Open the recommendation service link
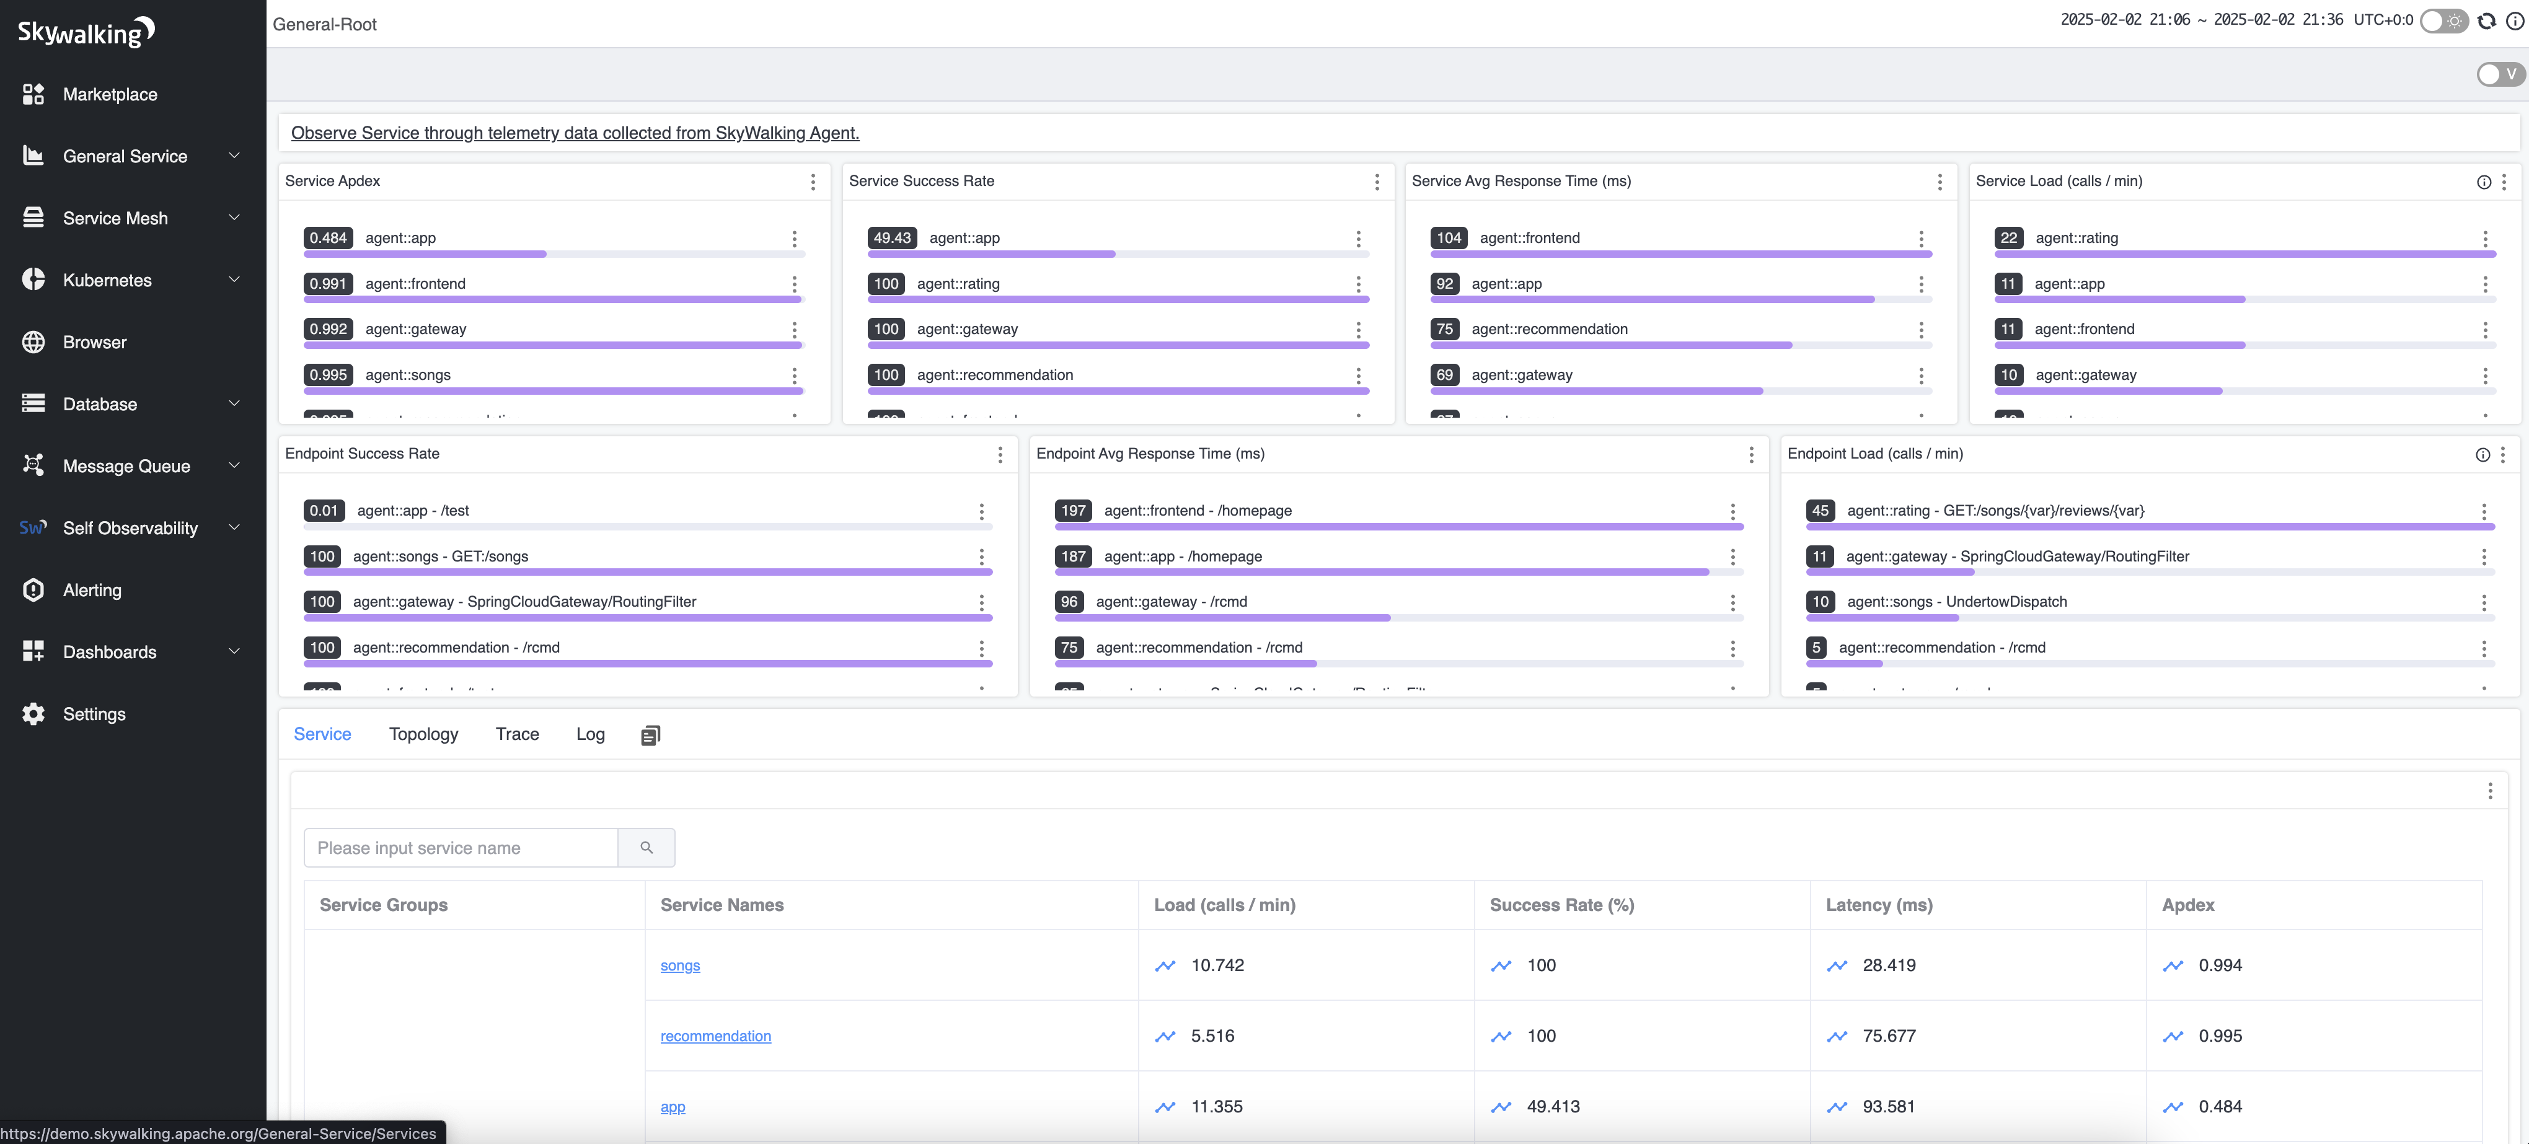 tap(716, 1036)
